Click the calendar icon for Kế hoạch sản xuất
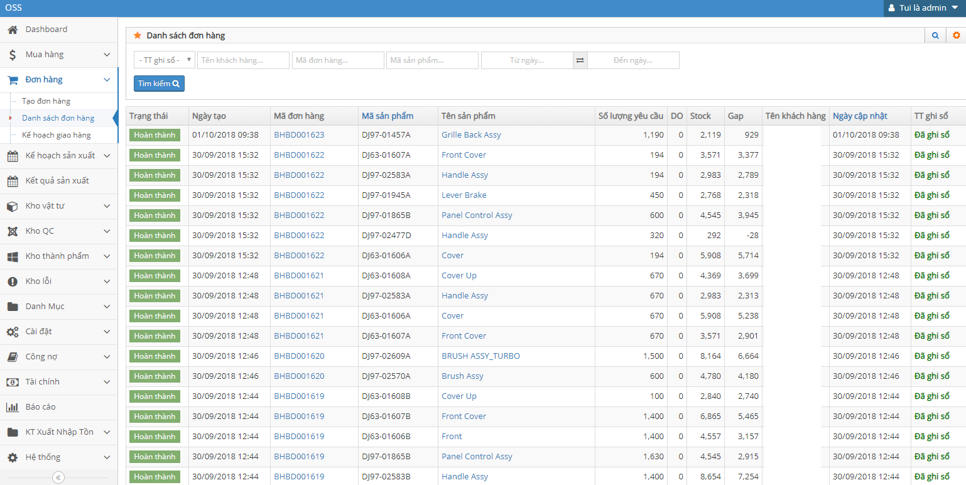Screen dimensions: 966x485 coord(13,155)
